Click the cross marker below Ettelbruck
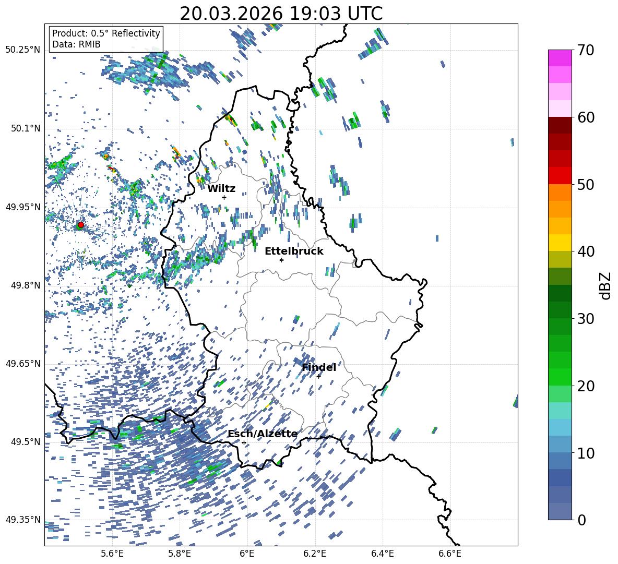This screenshot has width=618, height=564. tap(281, 260)
